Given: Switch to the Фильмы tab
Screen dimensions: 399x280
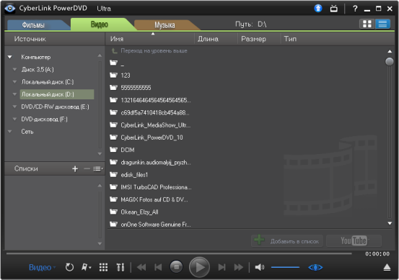Looking at the screenshot, I should point(34,25).
